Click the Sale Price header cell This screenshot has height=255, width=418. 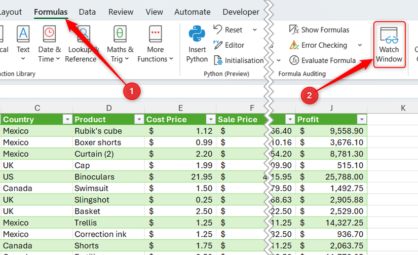tap(241, 120)
